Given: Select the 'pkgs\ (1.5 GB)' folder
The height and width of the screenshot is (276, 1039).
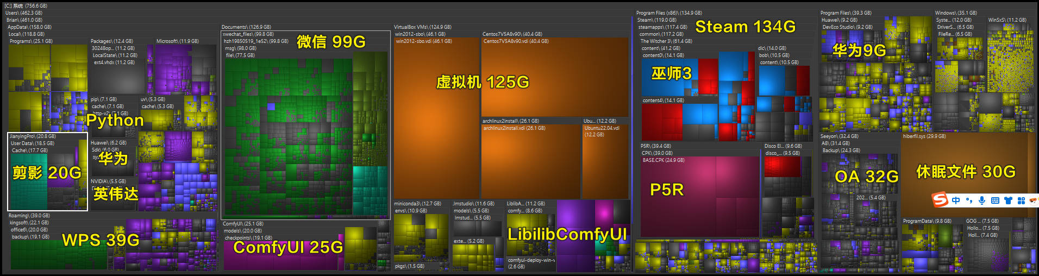Looking at the screenshot, I should coord(410,266).
